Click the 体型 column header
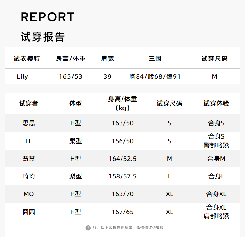Screen dimensions: 245x237 [75, 103]
